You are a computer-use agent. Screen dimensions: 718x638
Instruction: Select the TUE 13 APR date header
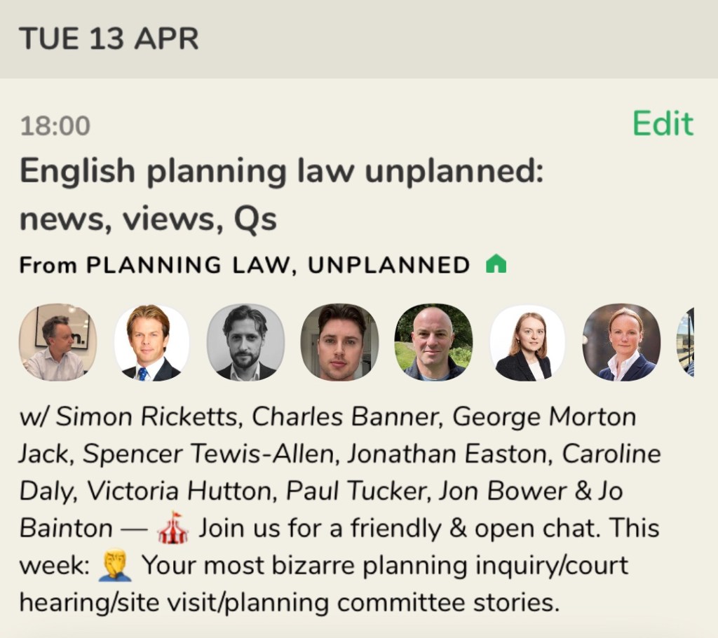pos(109,39)
